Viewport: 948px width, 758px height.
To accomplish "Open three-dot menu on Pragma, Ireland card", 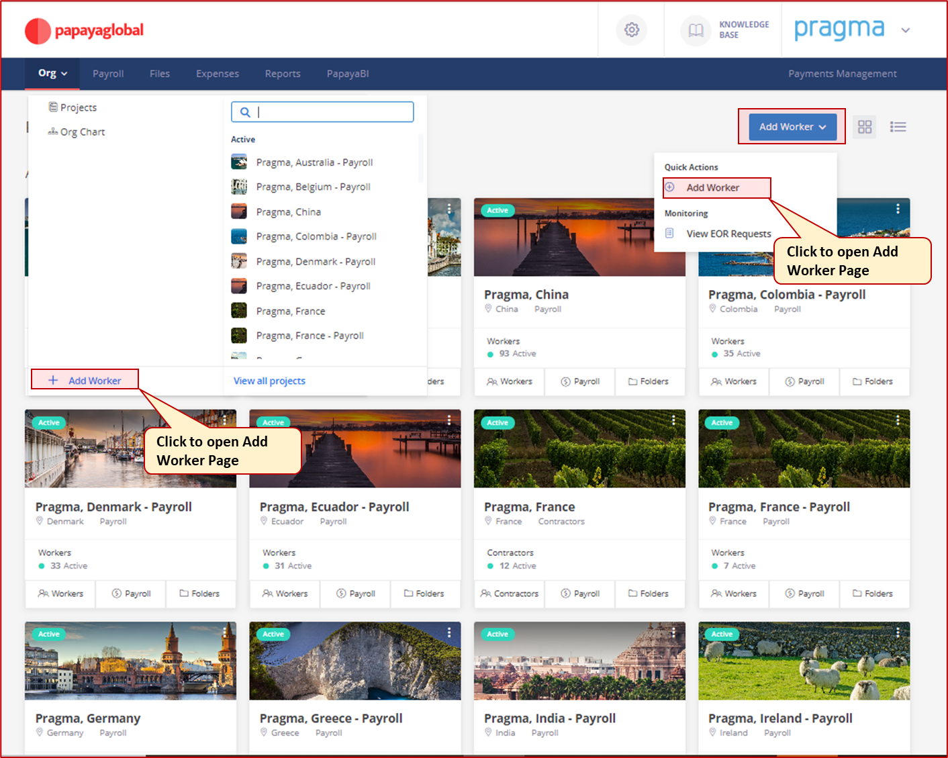I will pyautogui.click(x=898, y=632).
